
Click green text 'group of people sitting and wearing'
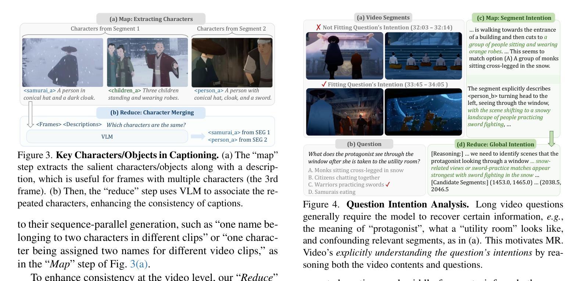pos(513,44)
